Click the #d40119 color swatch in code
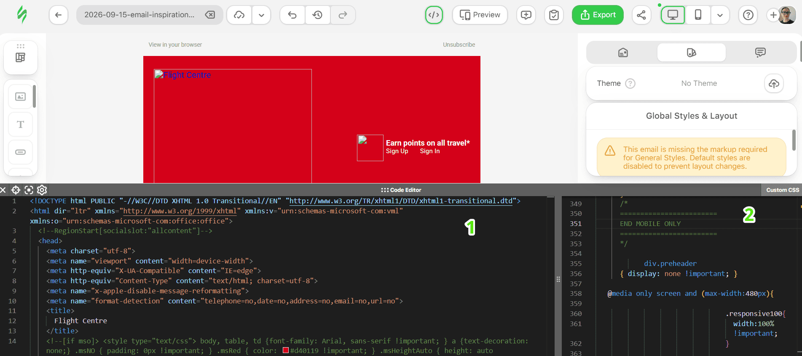Image resolution: width=802 pixels, height=356 pixels. [286, 350]
